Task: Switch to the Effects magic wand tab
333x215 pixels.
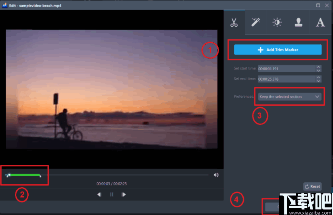Action: (256, 22)
